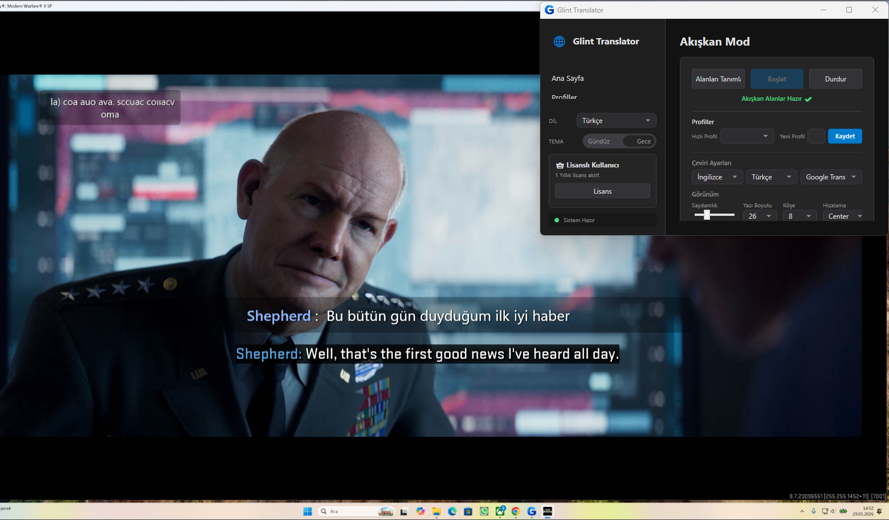Expand the İngilizce source language dropdown
This screenshot has width=889, height=520.
pyautogui.click(x=717, y=177)
